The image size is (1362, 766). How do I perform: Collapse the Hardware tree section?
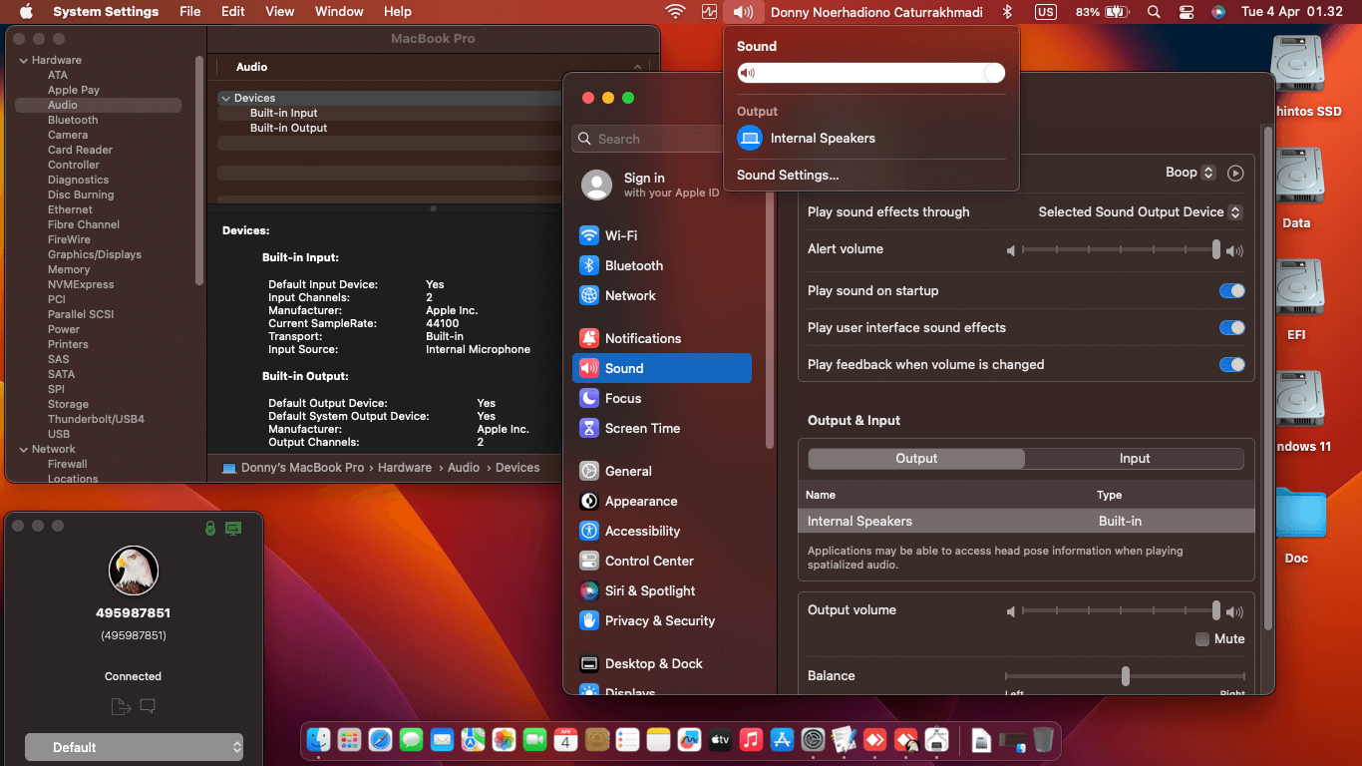[23, 60]
